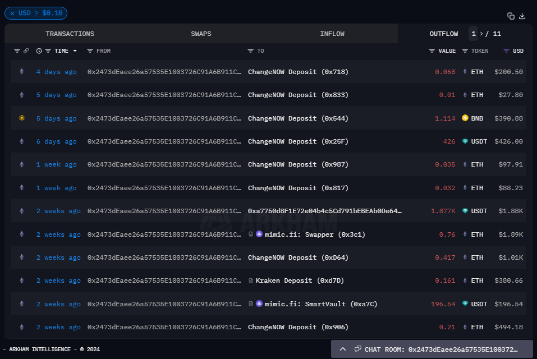
Task: Open mimic.fi: Swapper (0x3c1) link
Action: click(315, 234)
